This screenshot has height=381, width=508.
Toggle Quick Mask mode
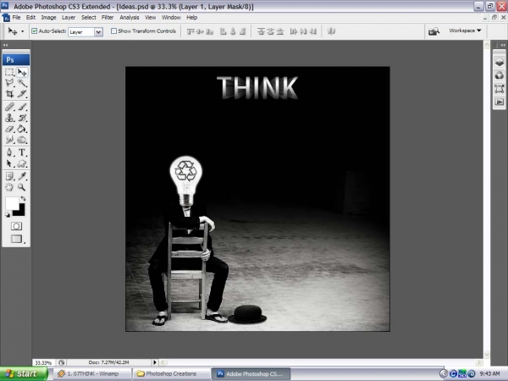coord(16,226)
